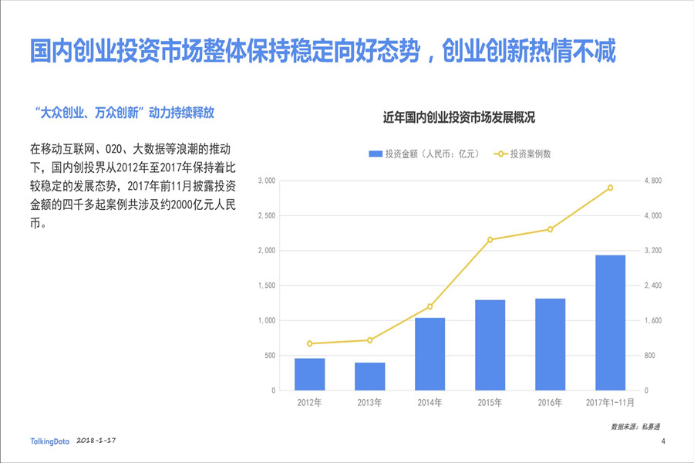
Task: Click the 2014 yellow line data point
Action: pos(430,306)
